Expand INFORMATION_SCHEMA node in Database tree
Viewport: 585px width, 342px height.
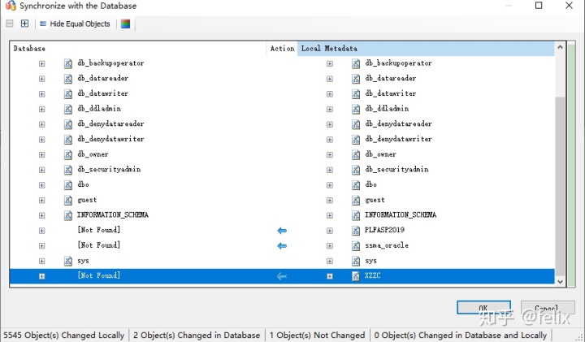[x=41, y=215]
